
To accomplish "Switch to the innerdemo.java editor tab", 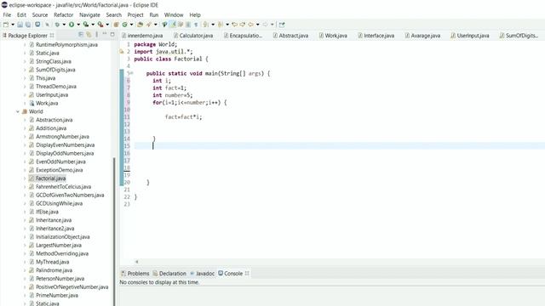I will click(x=142, y=36).
